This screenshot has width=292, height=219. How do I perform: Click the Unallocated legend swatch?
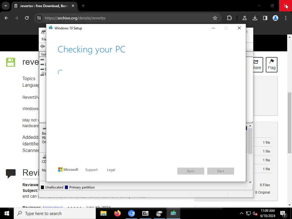[x=42, y=187]
